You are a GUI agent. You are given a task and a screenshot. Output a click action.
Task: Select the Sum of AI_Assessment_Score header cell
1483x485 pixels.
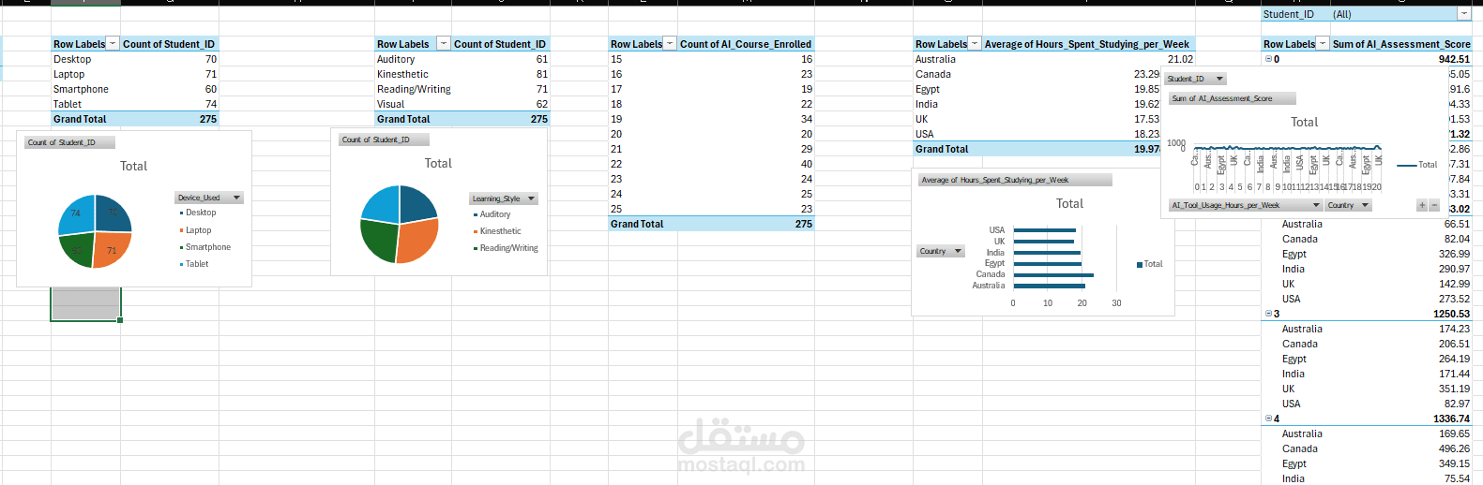point(1401,44)
